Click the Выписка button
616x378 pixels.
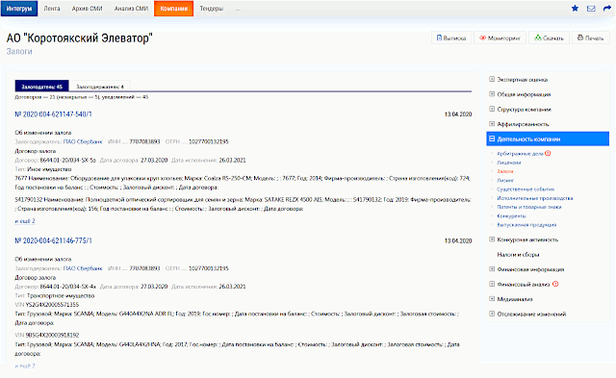(451, 38)
